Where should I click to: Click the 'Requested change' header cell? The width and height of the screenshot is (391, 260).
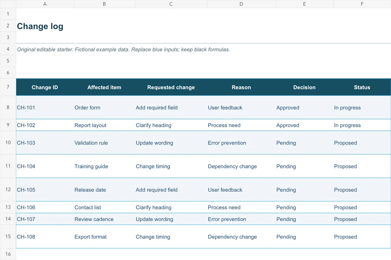click(171, 87)
